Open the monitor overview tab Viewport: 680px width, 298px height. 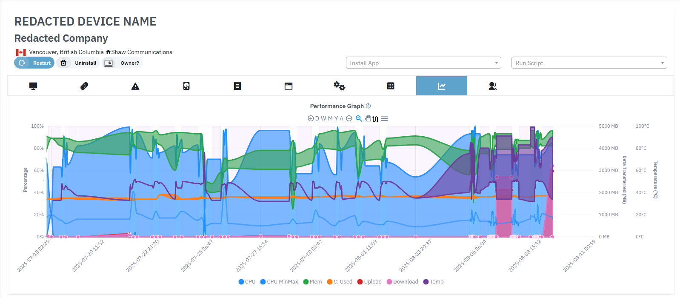click(x=33, y=86)
